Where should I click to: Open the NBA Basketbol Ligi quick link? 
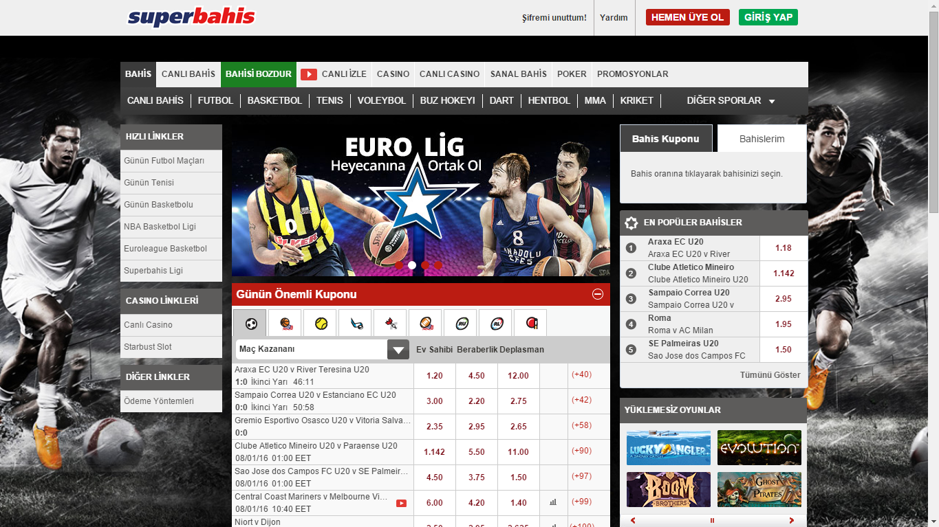click(x=171, y=227)
